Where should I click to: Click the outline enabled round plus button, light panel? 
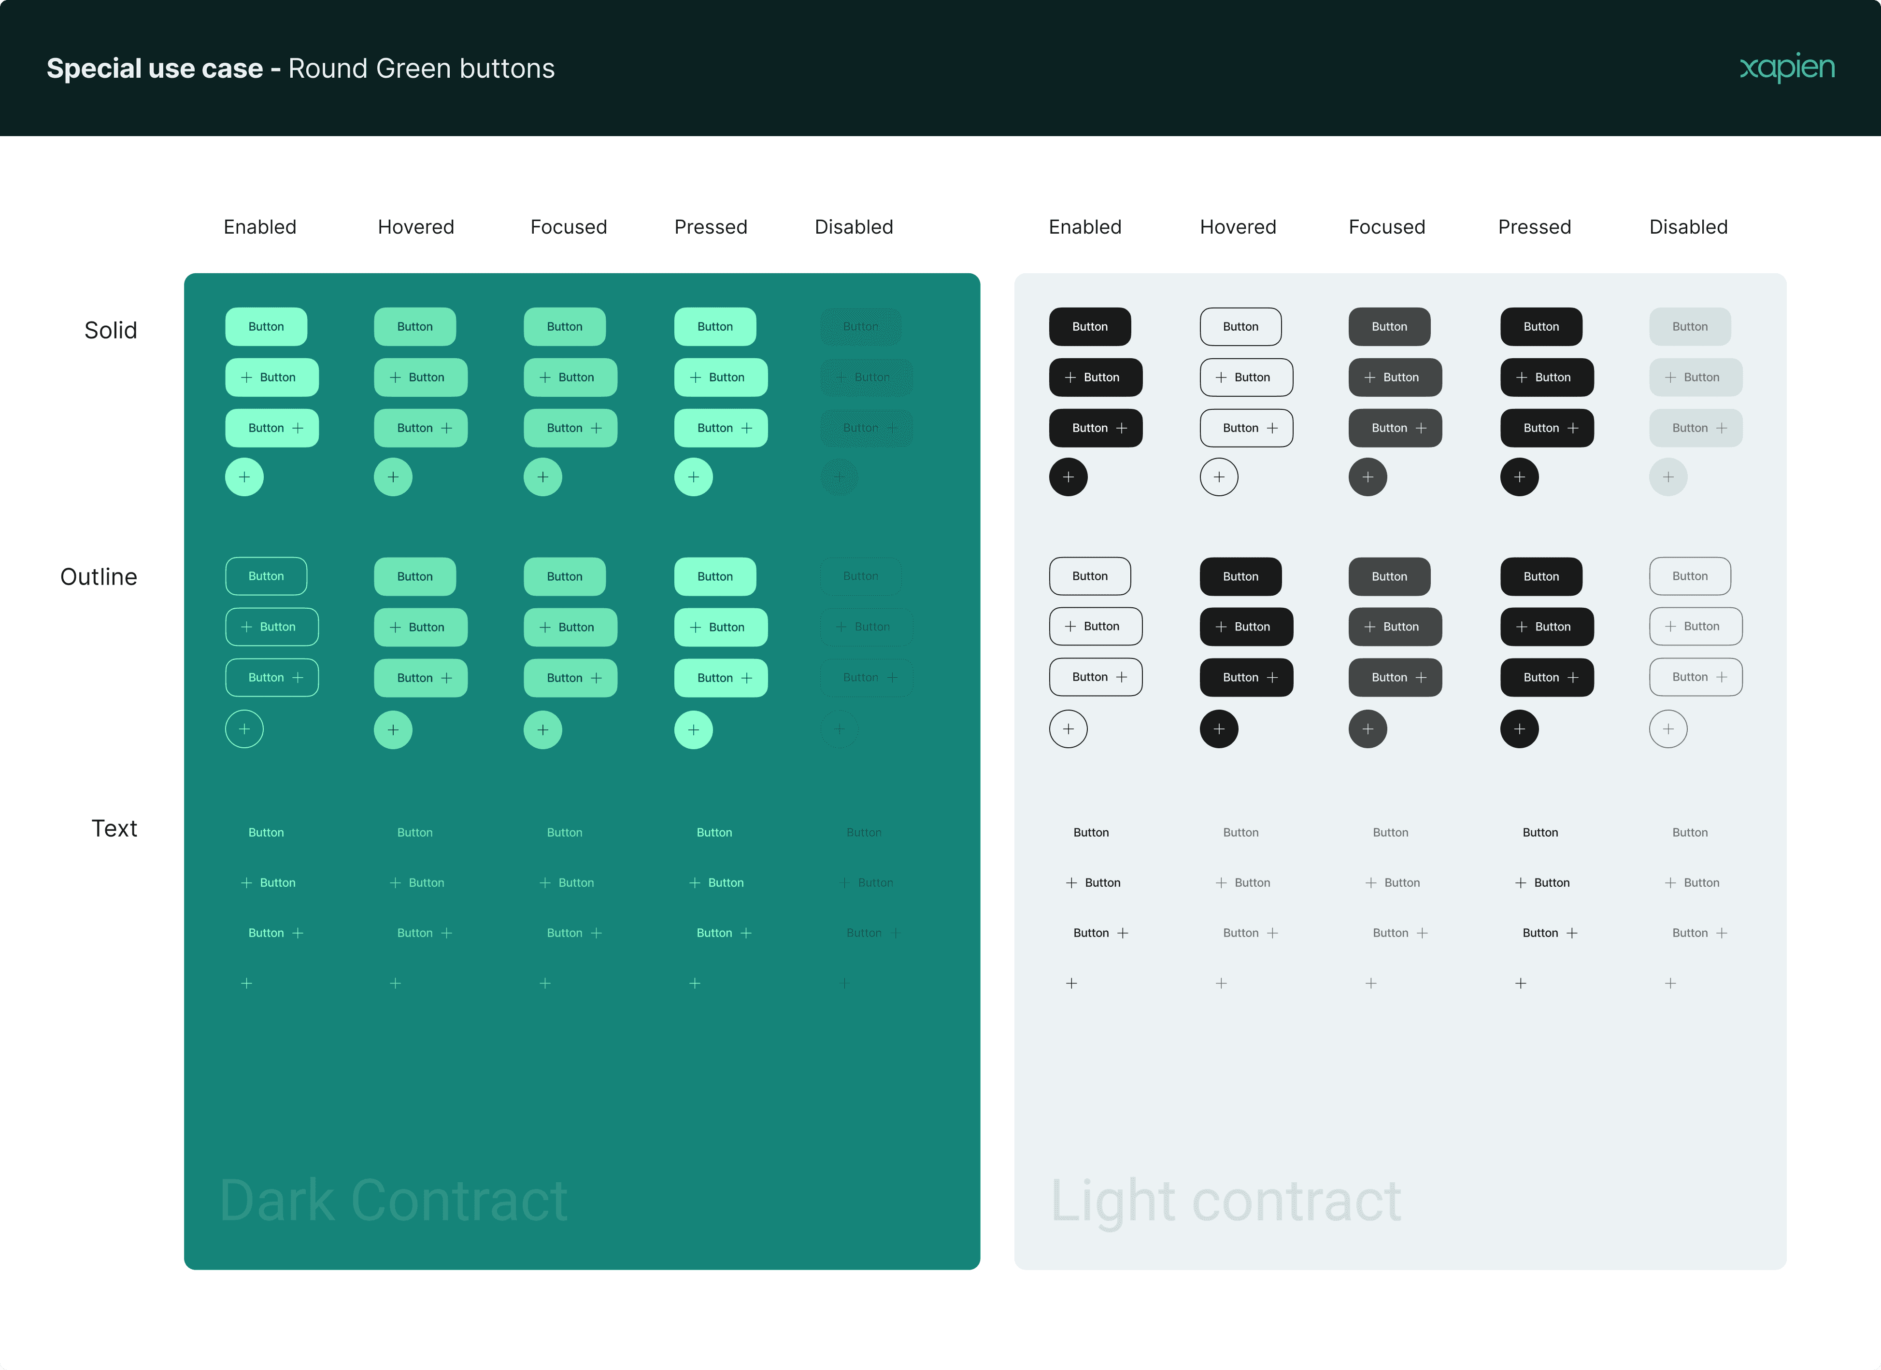(x=1068, y=729)
